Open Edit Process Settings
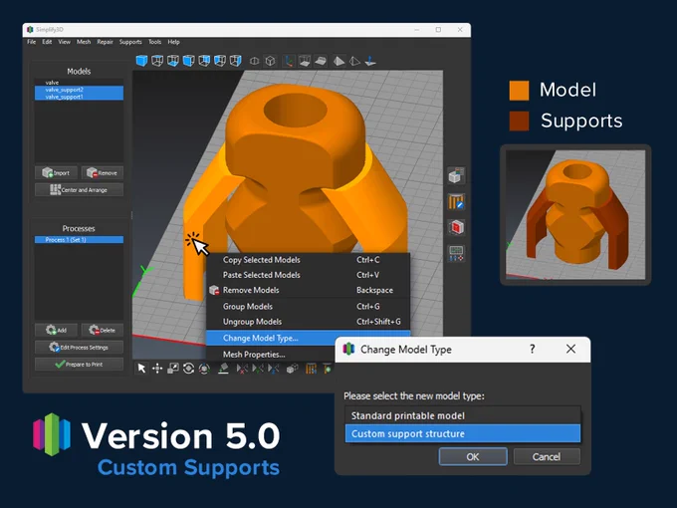The image size is (677, 508). 79,347
